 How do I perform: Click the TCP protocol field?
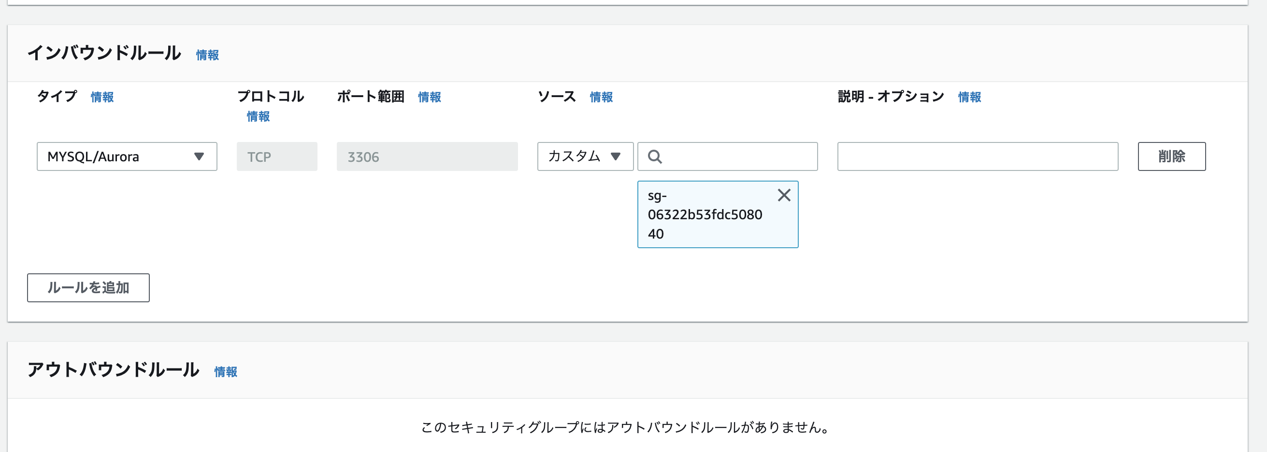[x=277, y=156]
